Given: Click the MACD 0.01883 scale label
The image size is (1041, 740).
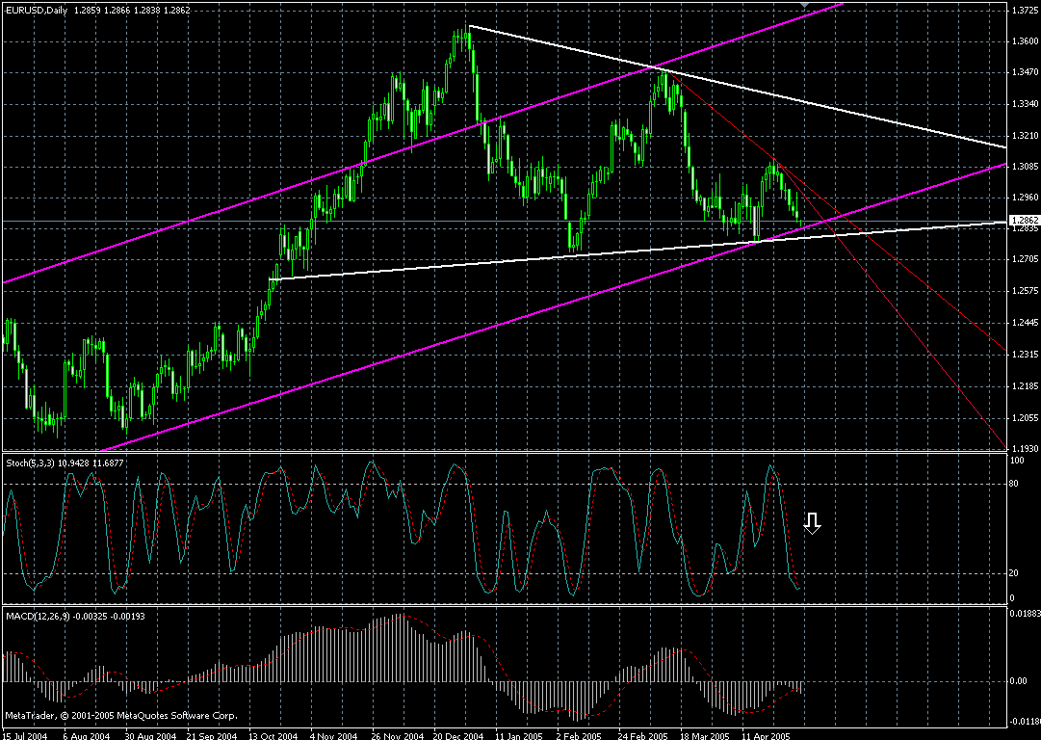Looking at the screenshot, I should click(1025, 614).
